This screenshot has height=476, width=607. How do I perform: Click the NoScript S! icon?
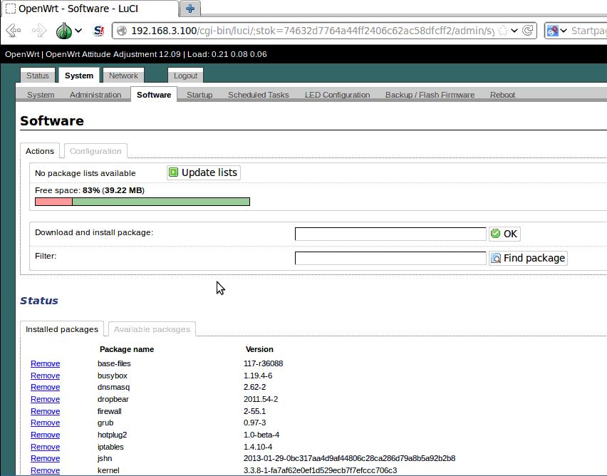coord(98,31)
